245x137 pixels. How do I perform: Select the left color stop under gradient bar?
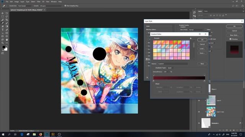[154, 81]
